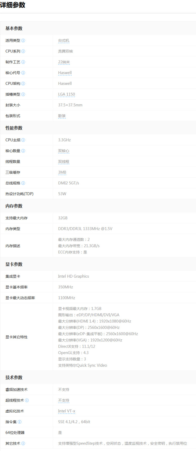Click the 53W TDP value
The width and height of the screenshot is (196, 451).
pos(62,194)
